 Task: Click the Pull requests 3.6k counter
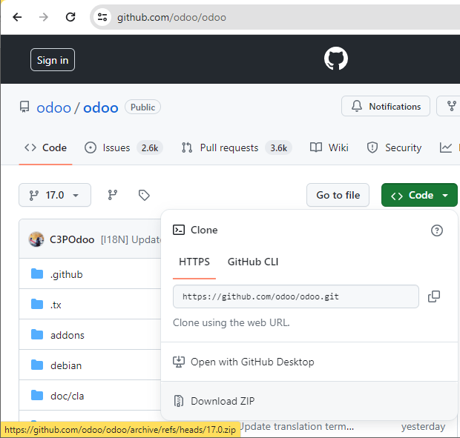(278, 148)
